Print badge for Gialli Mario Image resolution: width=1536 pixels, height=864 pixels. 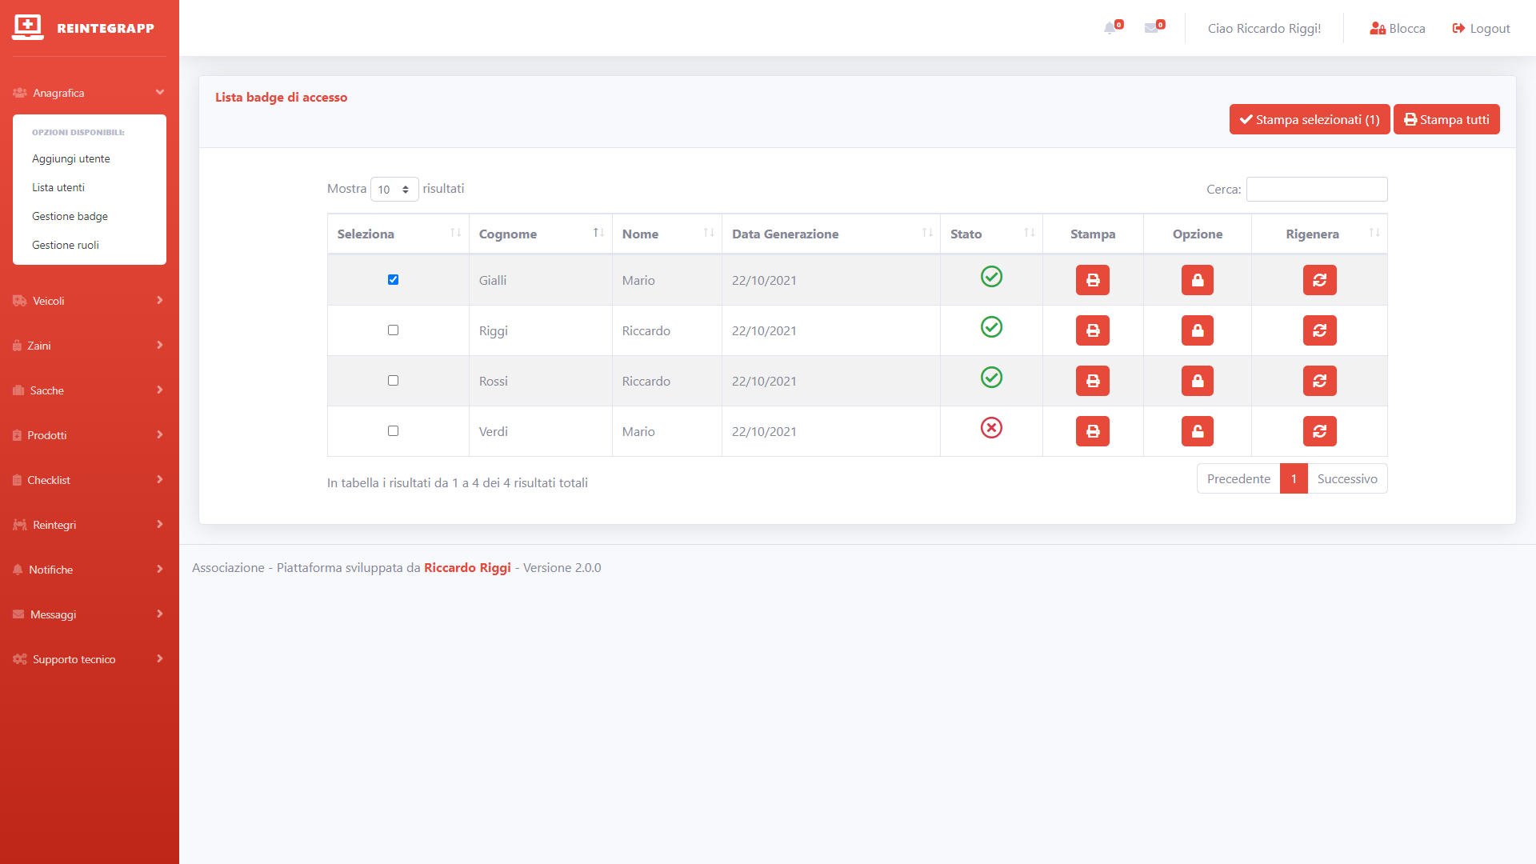click(x=1092, y=280)
